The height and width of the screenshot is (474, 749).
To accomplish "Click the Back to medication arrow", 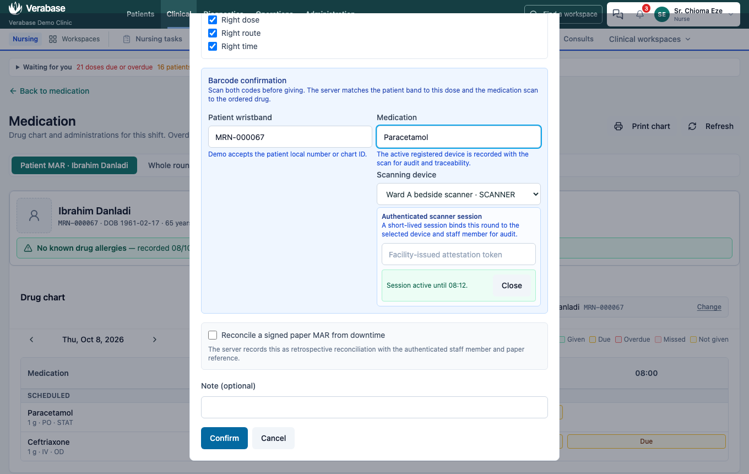I will click(13, 91).
